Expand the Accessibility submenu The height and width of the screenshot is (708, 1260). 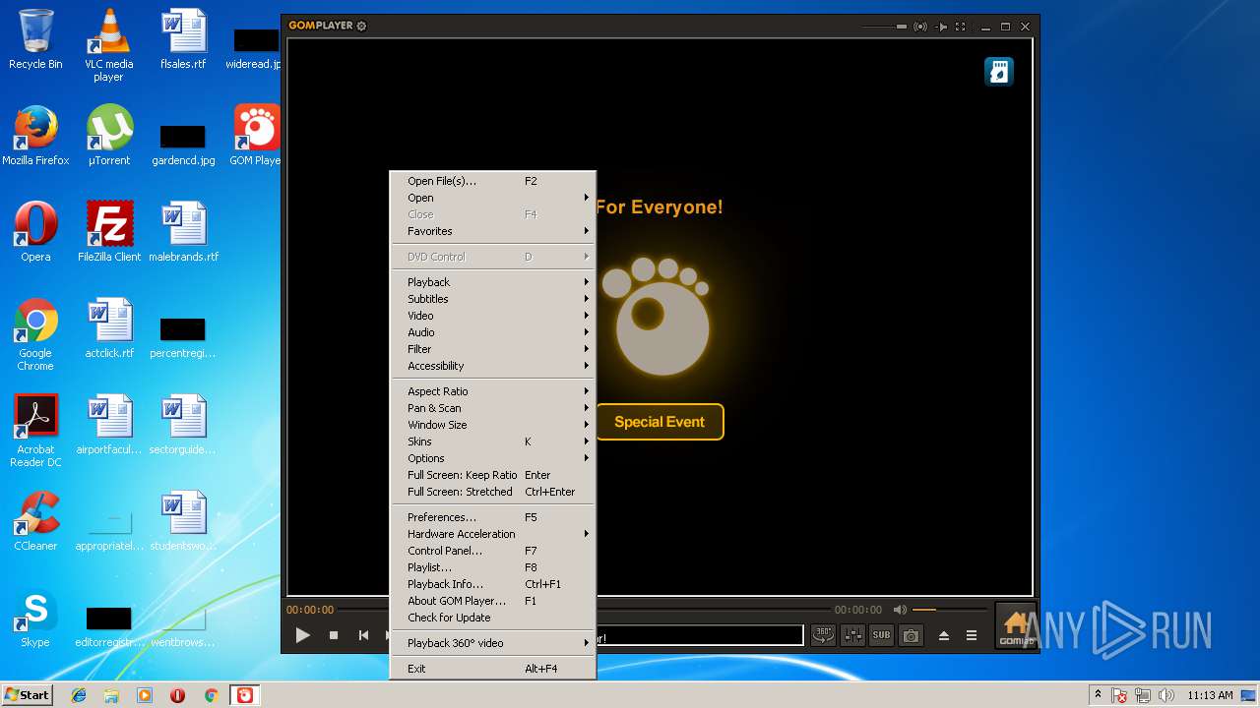[493, 366]
